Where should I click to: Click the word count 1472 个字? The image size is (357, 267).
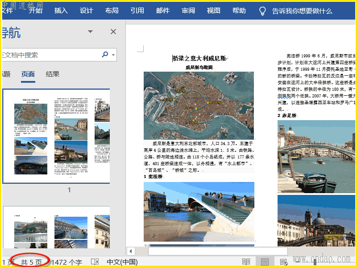pyautogui.click(x=66, y=262)
